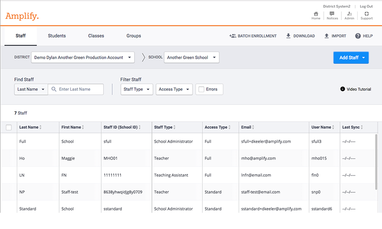Open the District dropdown
Viewport: 382px width, 229px height.
pos(83,57)
